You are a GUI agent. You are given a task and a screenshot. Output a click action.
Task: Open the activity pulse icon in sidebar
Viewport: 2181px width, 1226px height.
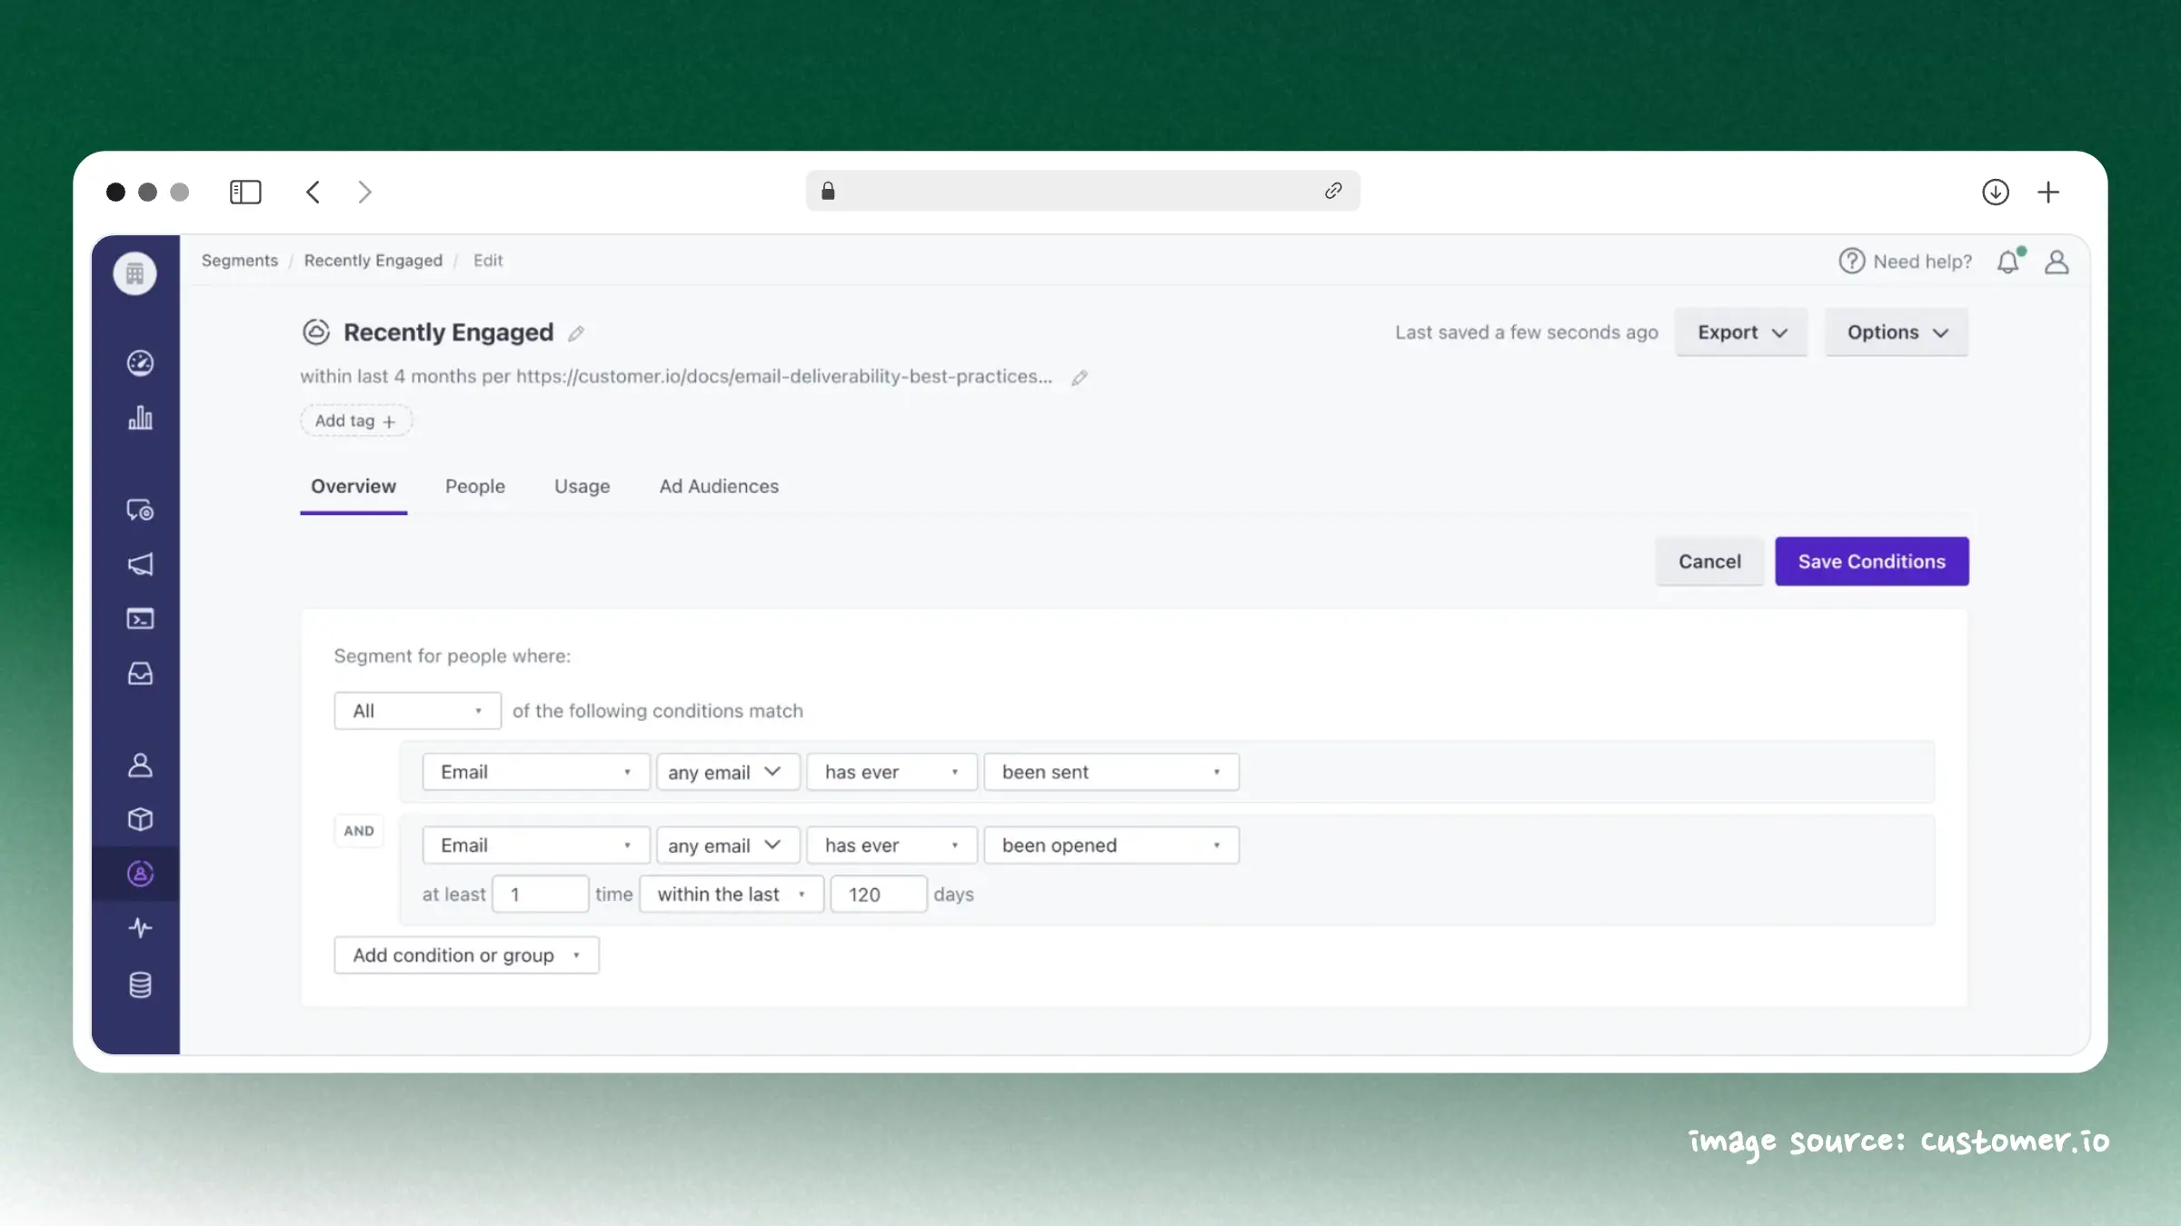(140, 928)
